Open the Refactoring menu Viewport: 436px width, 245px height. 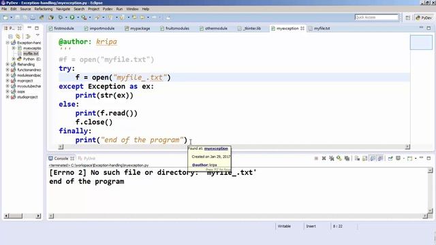coord(44,9)
